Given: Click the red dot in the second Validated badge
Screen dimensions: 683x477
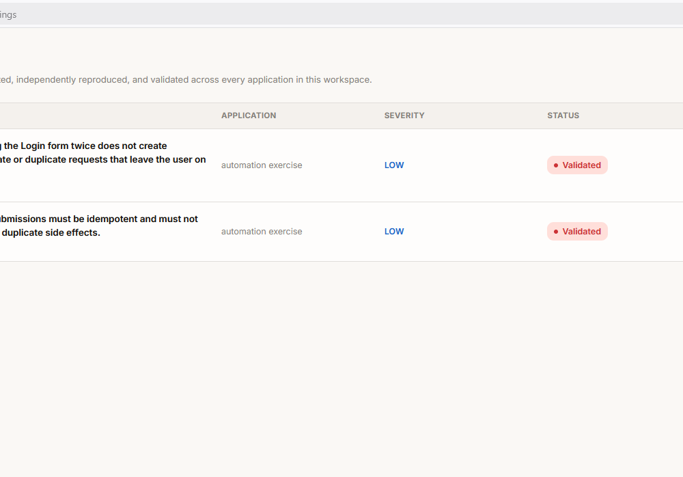Looking at the screenshot, I should tap(556, 232).
